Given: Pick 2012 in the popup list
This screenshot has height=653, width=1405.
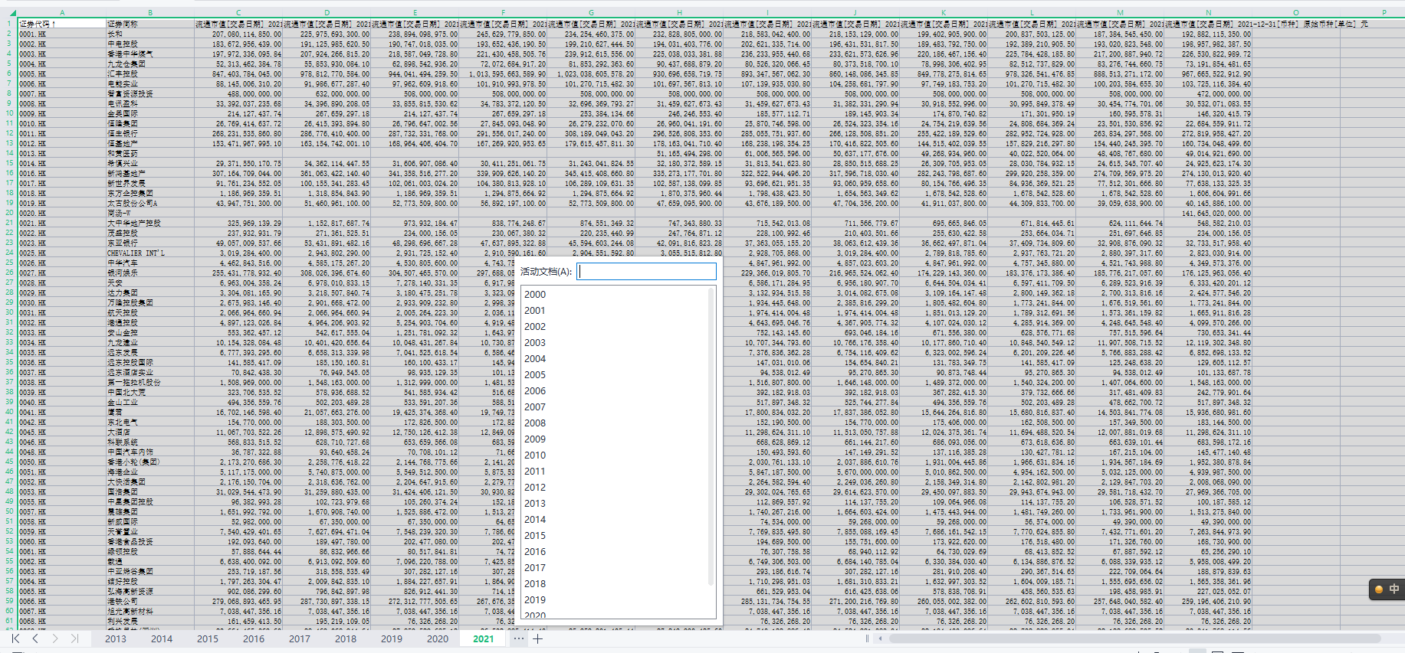Looking at the screenshot, I should tap(535, 488).
